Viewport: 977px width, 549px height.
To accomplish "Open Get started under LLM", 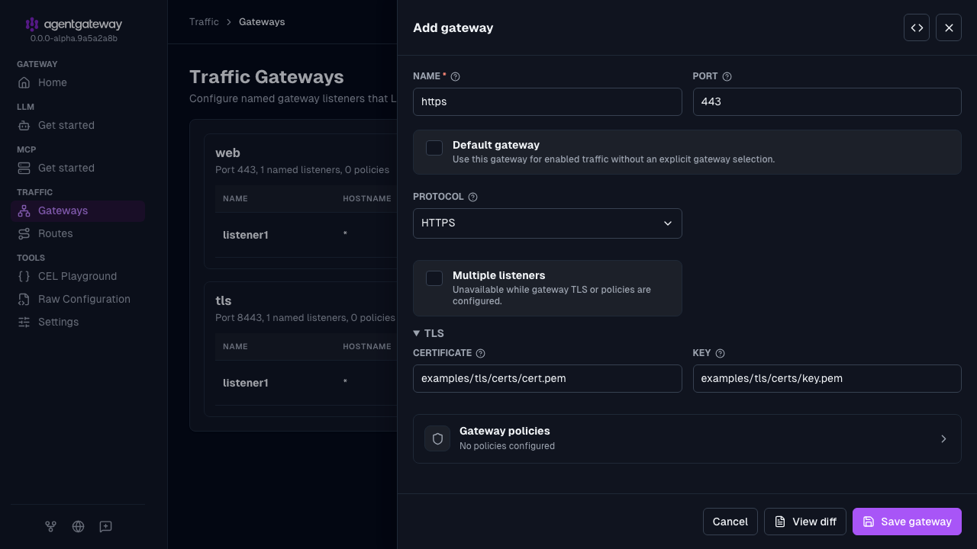I will pos(78,125).
